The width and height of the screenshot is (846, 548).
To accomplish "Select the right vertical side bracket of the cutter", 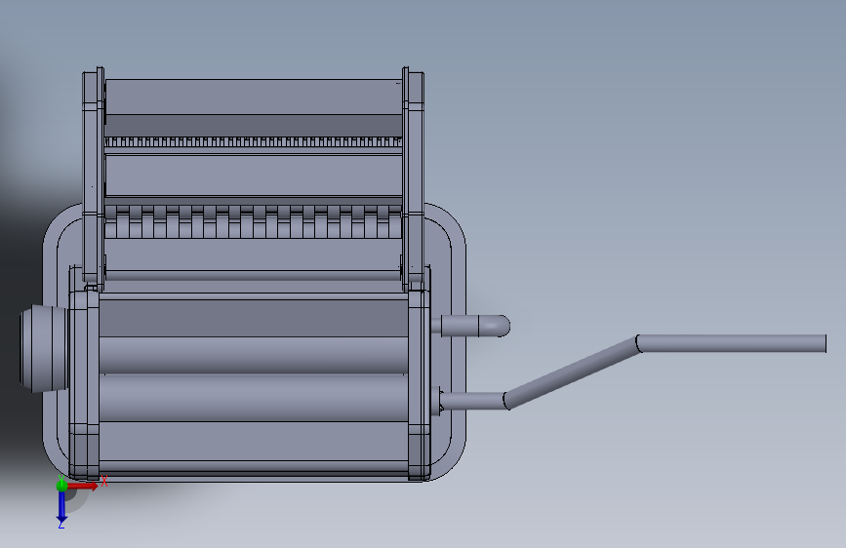I will 414,178.
